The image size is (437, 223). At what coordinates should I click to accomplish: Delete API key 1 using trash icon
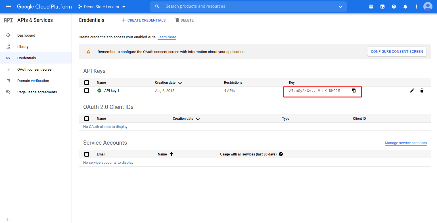(x=422, y=91)
